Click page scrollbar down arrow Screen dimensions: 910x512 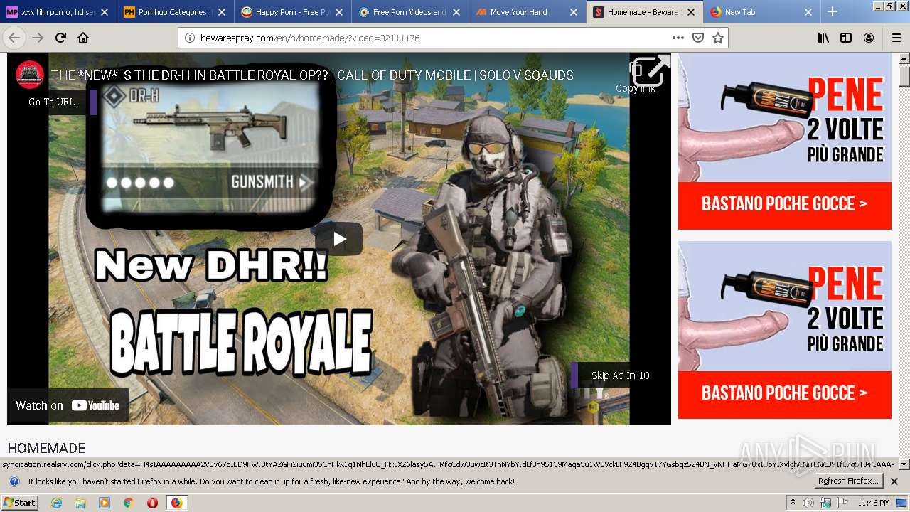click(x=904, y=464)
